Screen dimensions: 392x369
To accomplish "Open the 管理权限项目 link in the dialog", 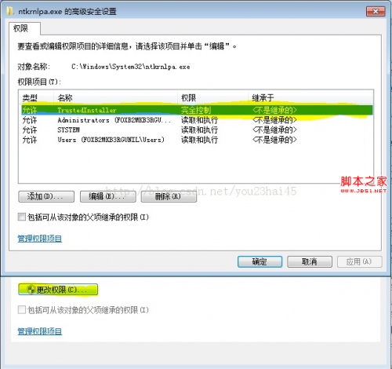I will 40,239.
